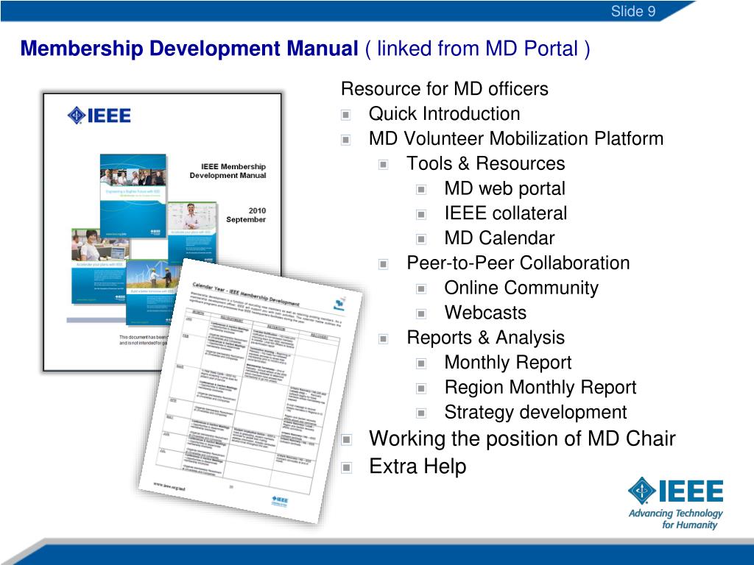
Task: Select 'Peer-to-Peer Collaboration' item
Action: tap(518, 263)
